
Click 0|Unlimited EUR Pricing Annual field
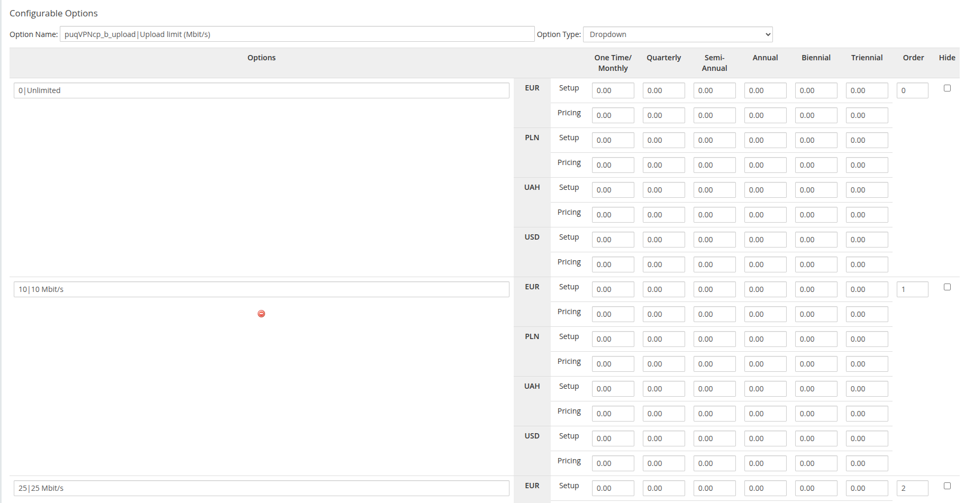pyautogui.click(x=766, y=115)
